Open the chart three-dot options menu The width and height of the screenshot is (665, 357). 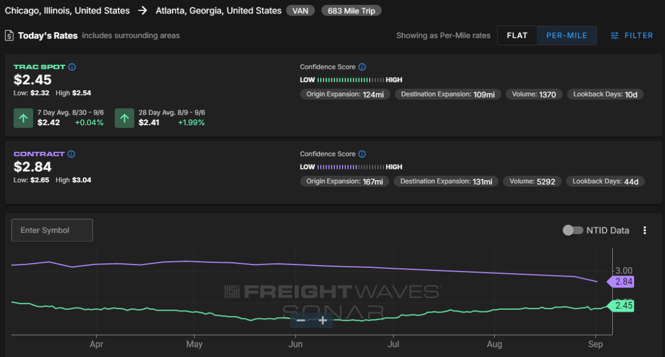click(x=644, y=230)
